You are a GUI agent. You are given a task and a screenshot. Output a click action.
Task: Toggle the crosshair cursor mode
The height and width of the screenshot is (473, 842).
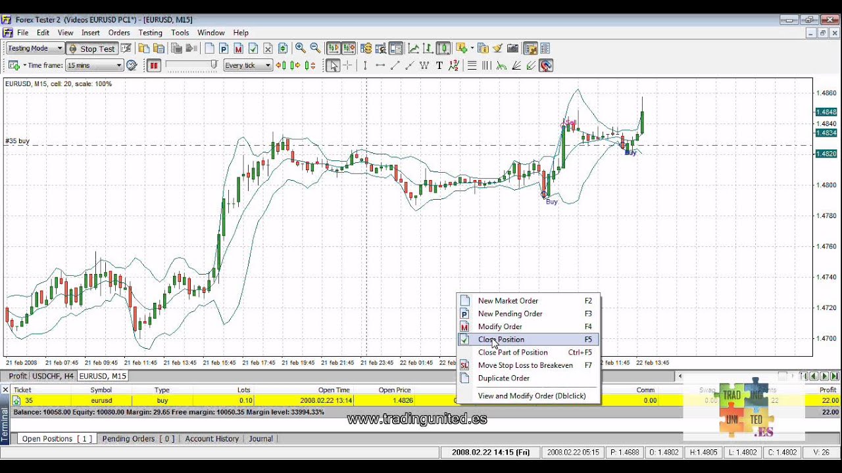pyautogui.click(x=348, y=65)
